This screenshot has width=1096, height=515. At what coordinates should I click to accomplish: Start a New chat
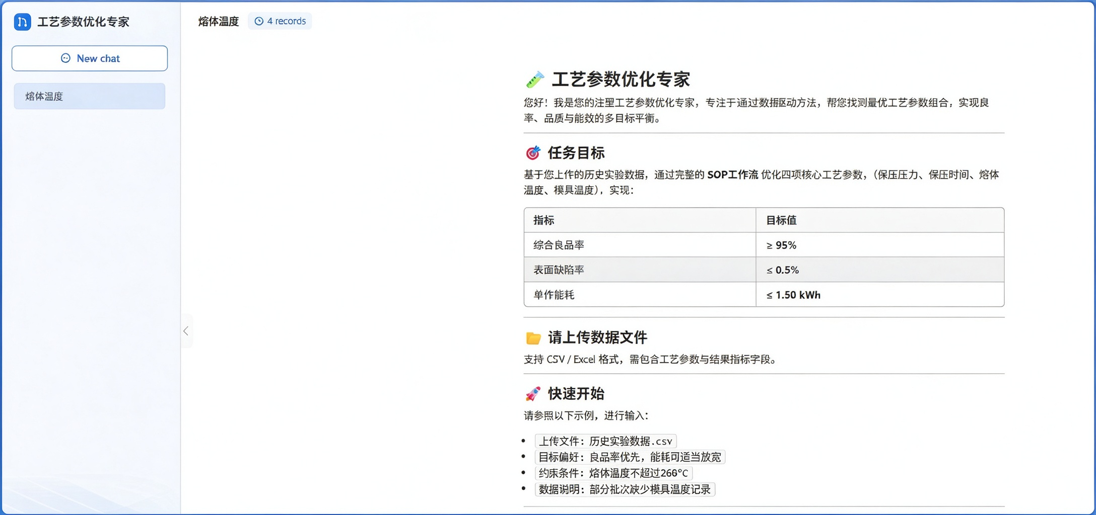(90, 58)
